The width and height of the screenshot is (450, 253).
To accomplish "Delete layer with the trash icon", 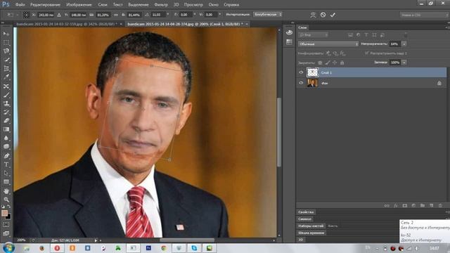I will [x=440, y=206].
